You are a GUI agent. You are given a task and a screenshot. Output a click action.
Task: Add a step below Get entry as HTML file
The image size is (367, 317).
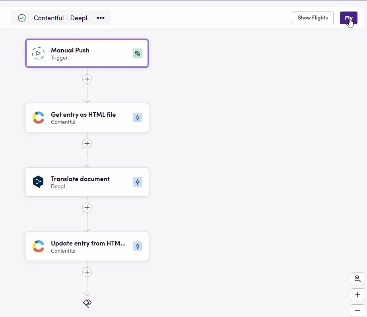pos(87,143)
